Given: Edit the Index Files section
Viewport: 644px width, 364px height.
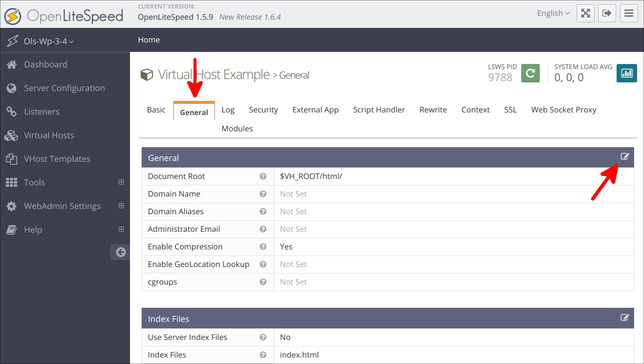Looking at the screenshot, I should click(625, 318).
